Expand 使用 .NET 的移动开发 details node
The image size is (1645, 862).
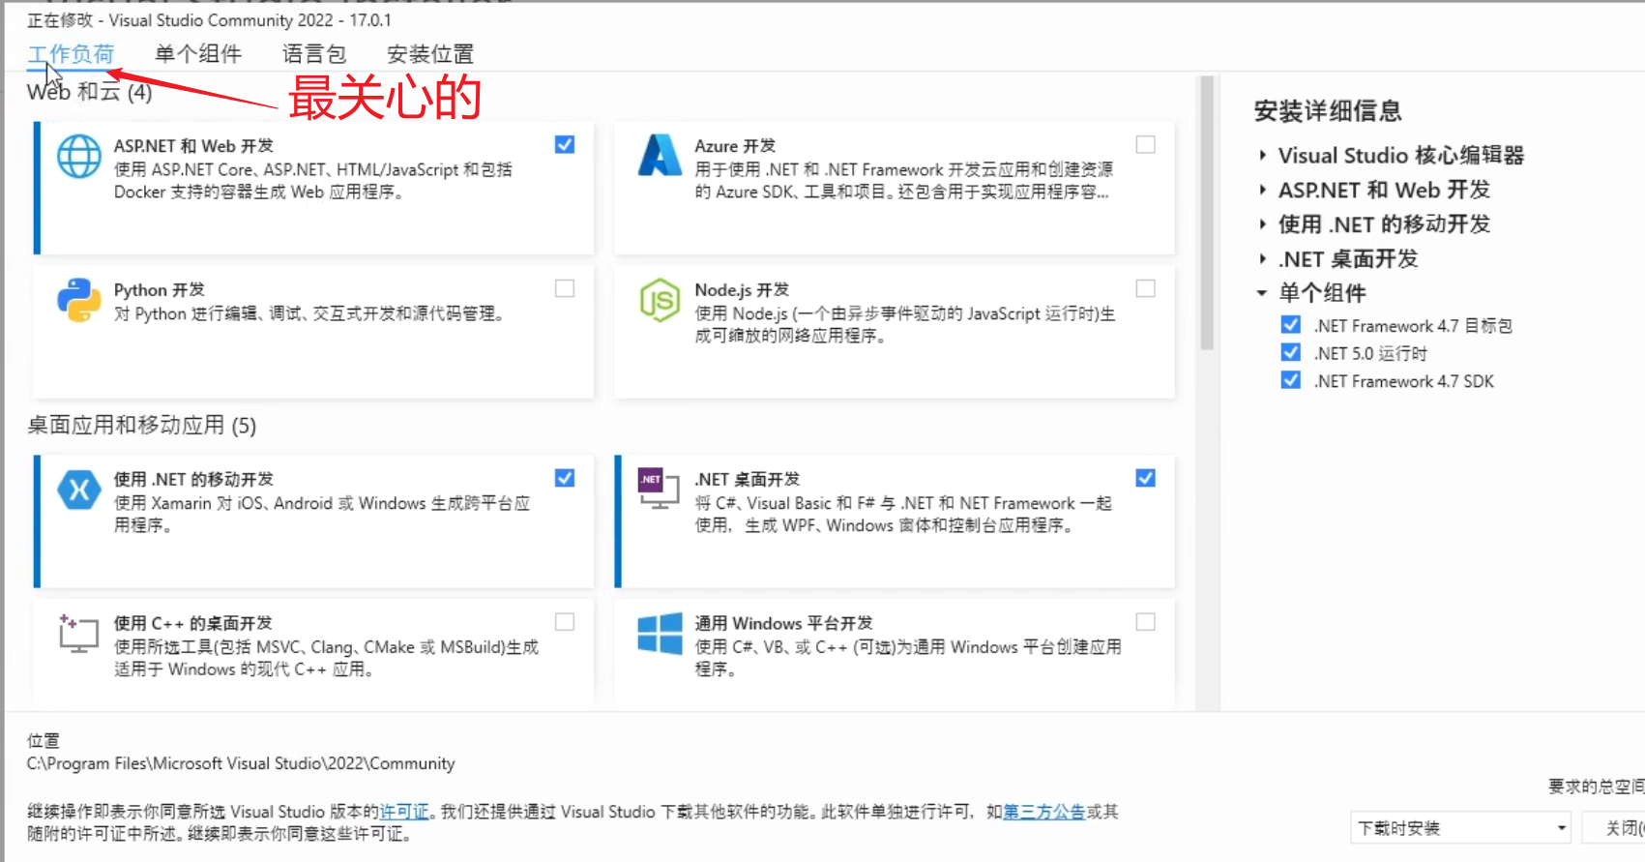tap(1262, 224)
